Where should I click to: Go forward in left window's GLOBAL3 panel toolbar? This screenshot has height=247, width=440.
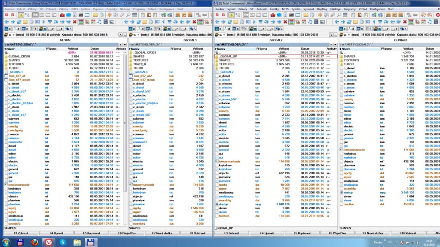point(132,21)
